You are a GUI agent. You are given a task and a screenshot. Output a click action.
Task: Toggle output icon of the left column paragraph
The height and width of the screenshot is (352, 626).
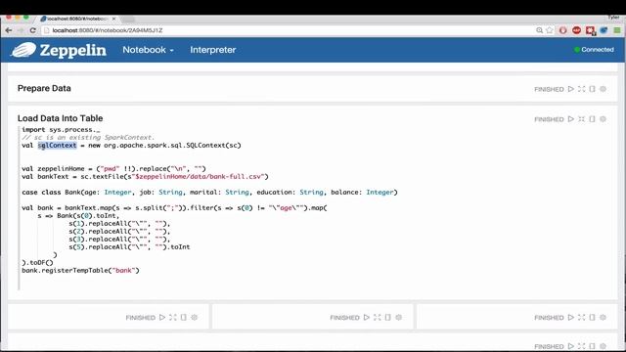[x=184, y=317]
